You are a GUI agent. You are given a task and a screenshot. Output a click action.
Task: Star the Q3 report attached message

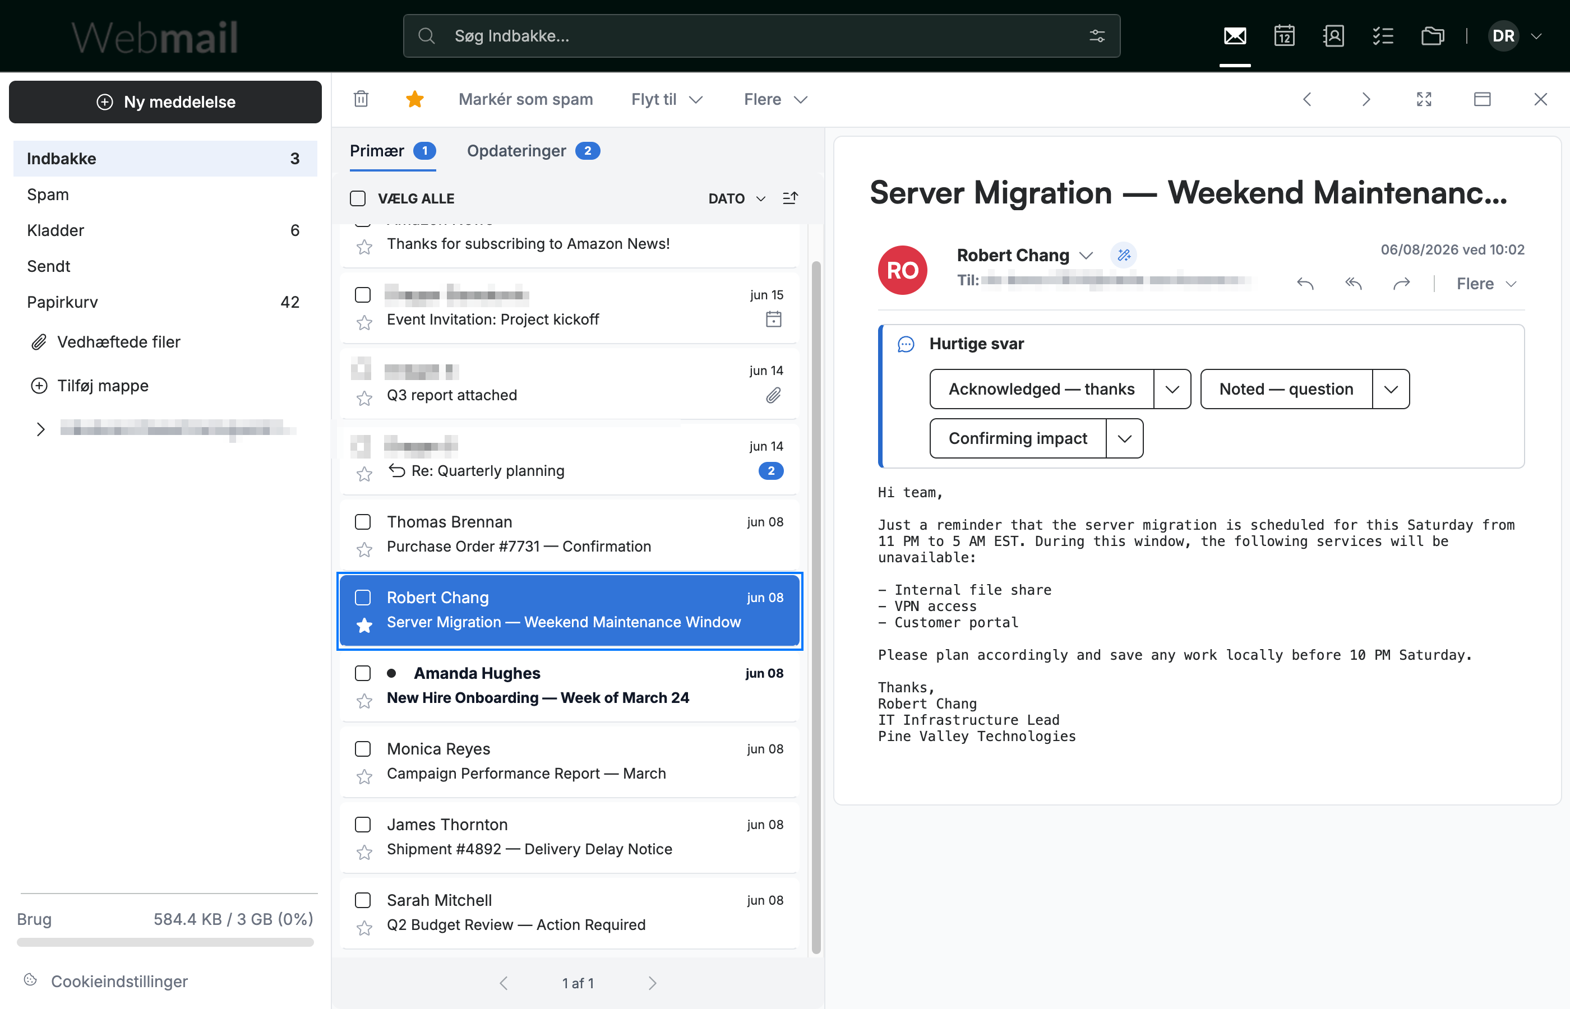point(364,399)
